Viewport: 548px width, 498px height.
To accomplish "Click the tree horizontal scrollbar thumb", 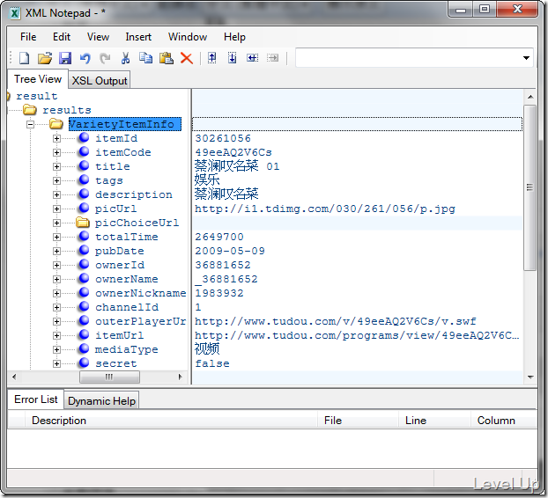I will (x=109, y=377).
